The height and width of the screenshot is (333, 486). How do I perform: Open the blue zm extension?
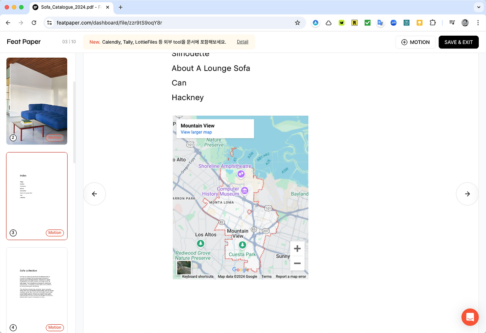pyautogui.click(x=393, y=23)
